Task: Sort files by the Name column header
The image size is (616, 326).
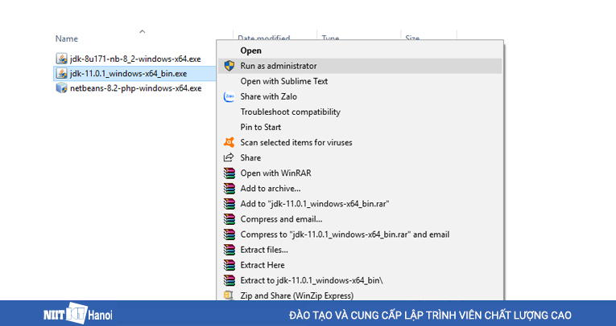Action: tap(67, 39)
